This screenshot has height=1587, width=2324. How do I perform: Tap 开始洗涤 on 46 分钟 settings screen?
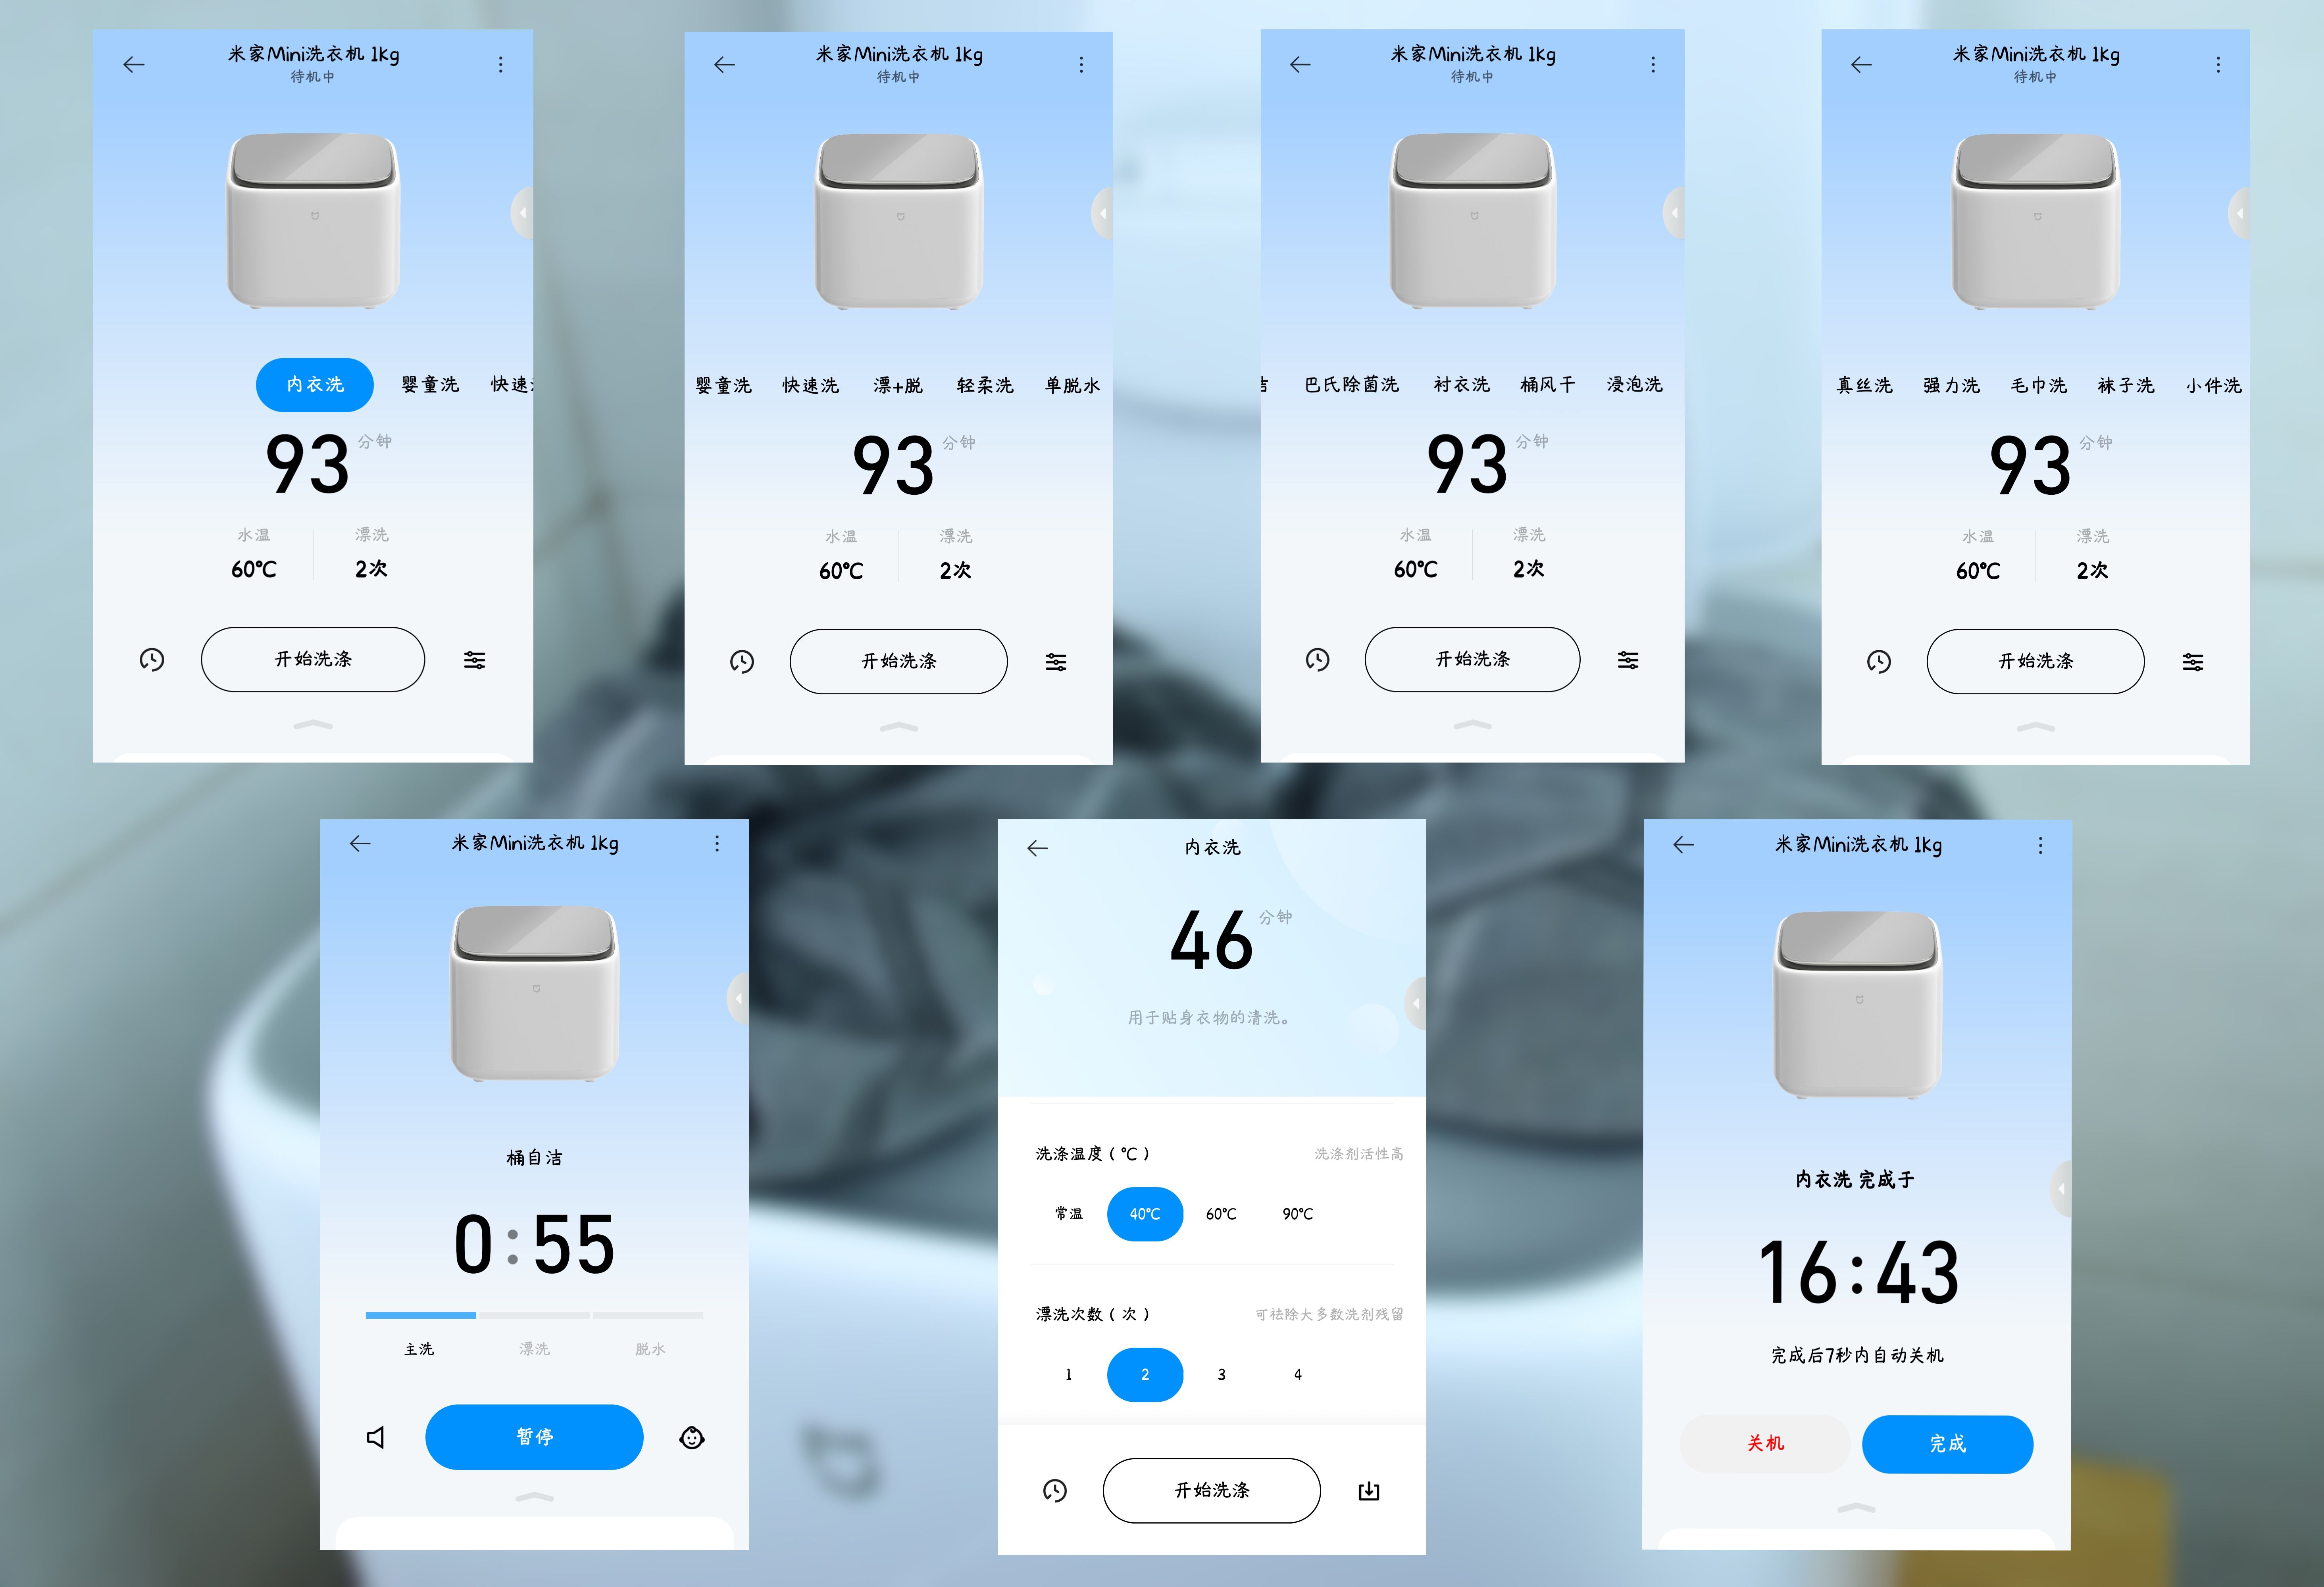point(1212,1491)
